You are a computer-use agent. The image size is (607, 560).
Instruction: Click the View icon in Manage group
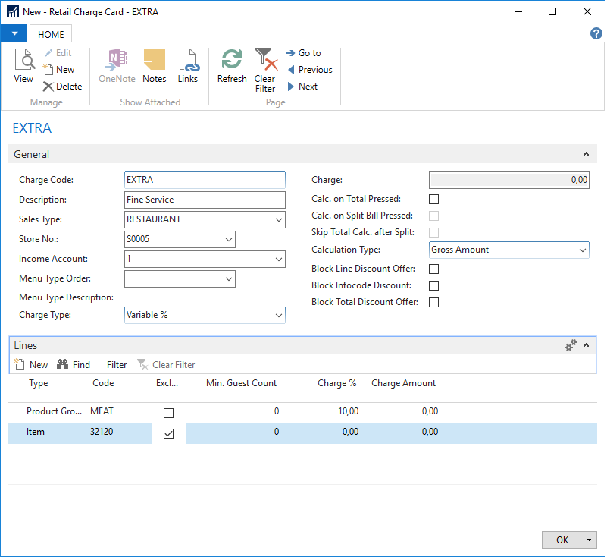coord(23,65)
